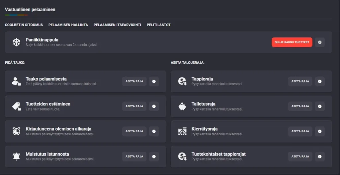Click the Kirjautuneena olemisen aikaraja title
340x175 pixels.
58,129
